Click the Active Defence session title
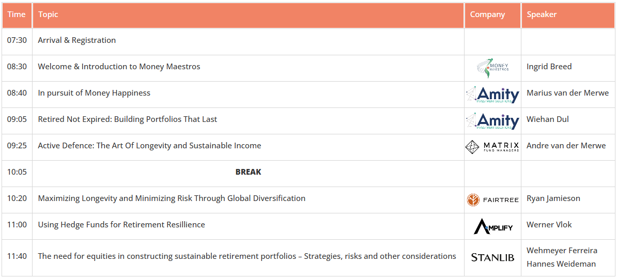This screenshot has width=617, height=278. (149, 146)
